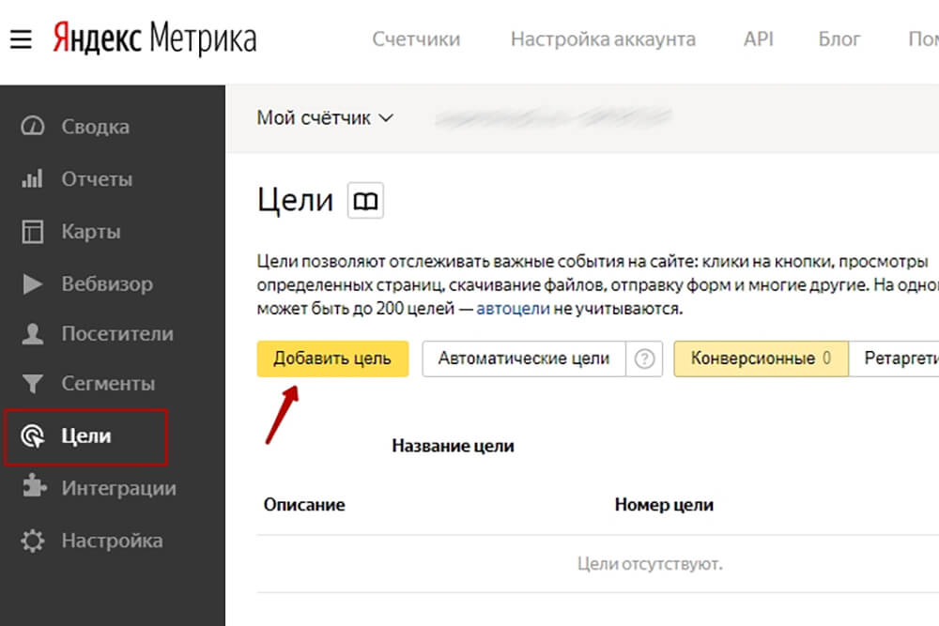This screenshot has height=626, width=939.
Task: Click the Автоматические цели button
Action: [x=524, y=359]
